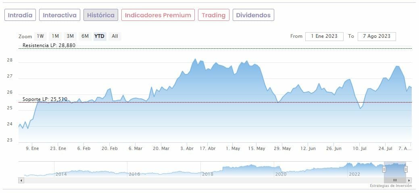Grab the navigator left range handle
The width and height of the screenshot is (419, 193).
coord(384,169)
